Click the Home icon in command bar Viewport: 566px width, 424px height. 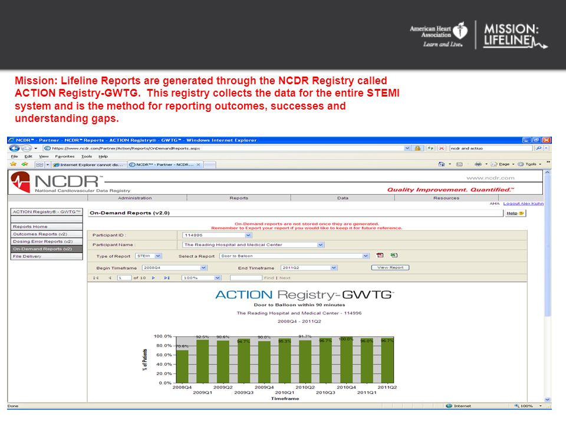[x=442, y=164]
